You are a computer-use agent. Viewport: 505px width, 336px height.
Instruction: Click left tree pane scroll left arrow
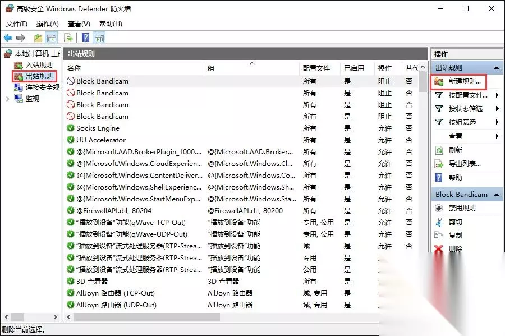tap(6, 317)
